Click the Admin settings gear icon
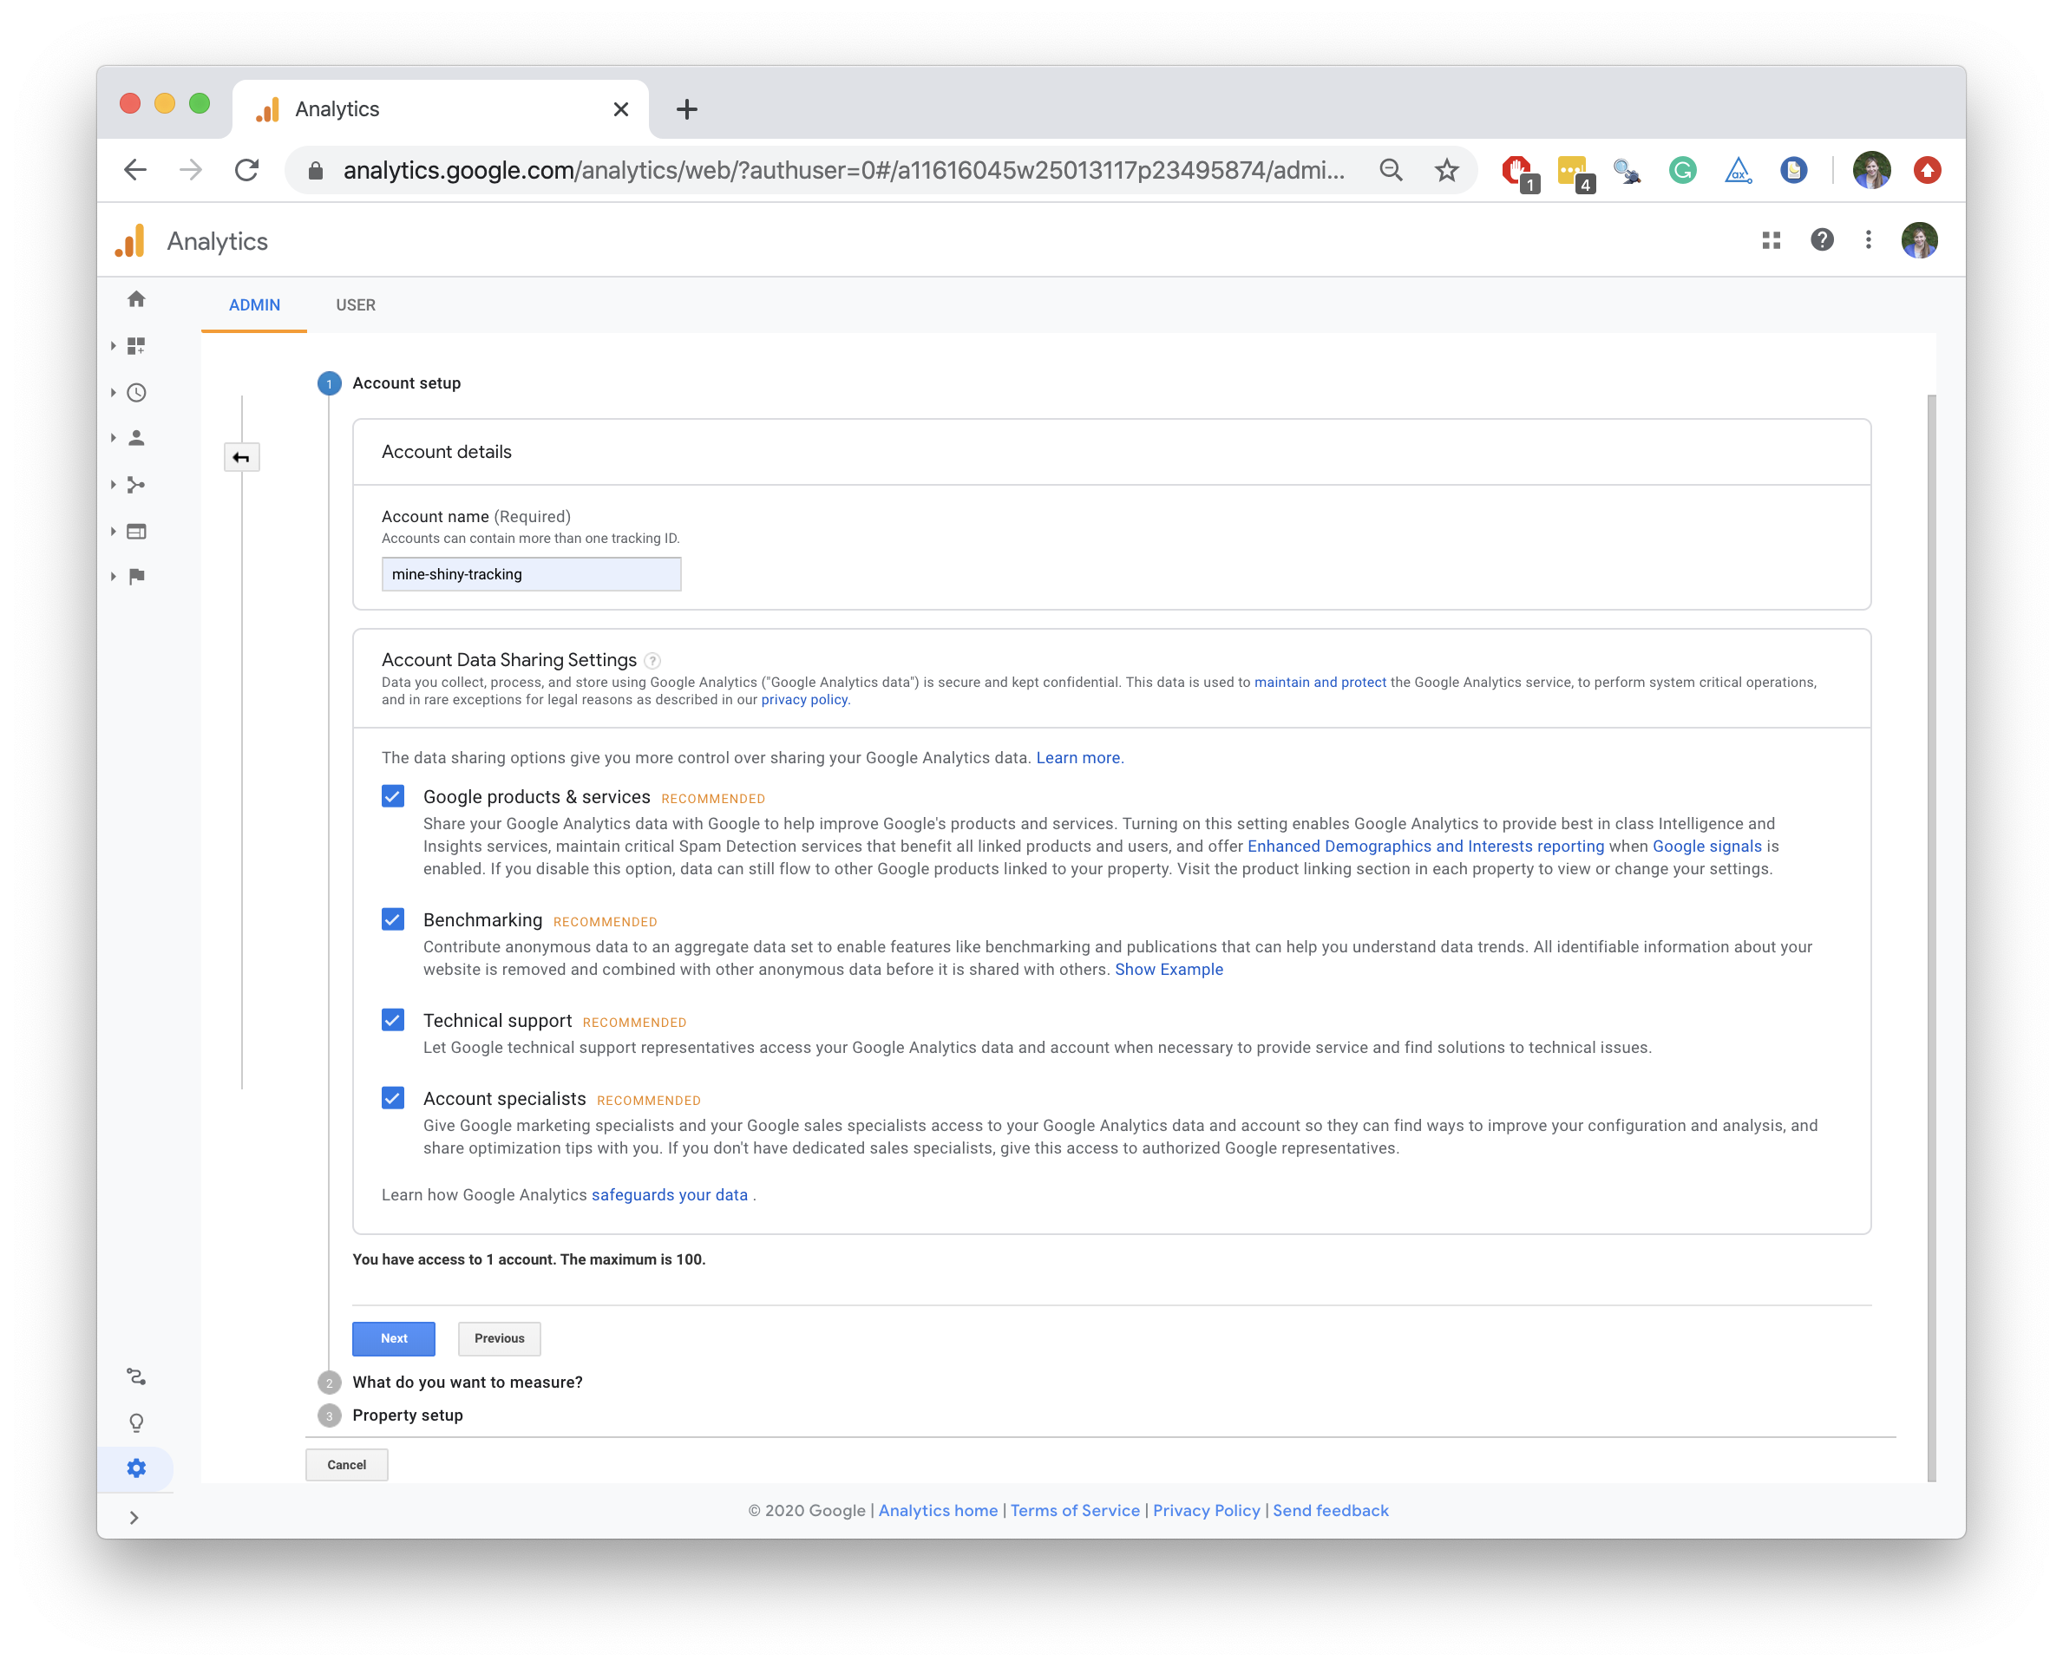The width and height of the screenshot is (2063, 1667). [134, 1468]
